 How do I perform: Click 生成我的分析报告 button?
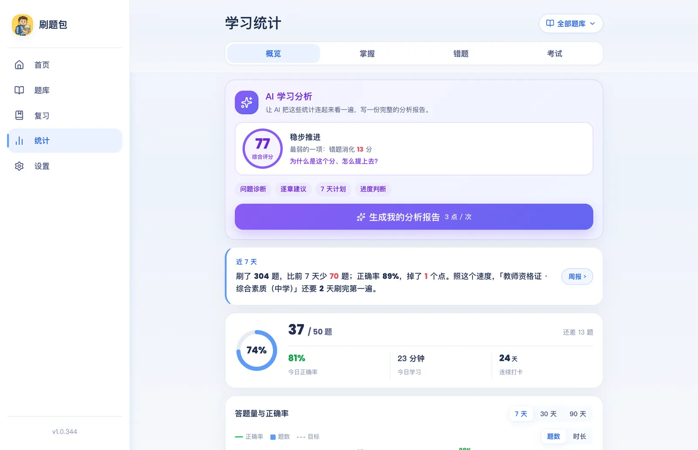414,217
